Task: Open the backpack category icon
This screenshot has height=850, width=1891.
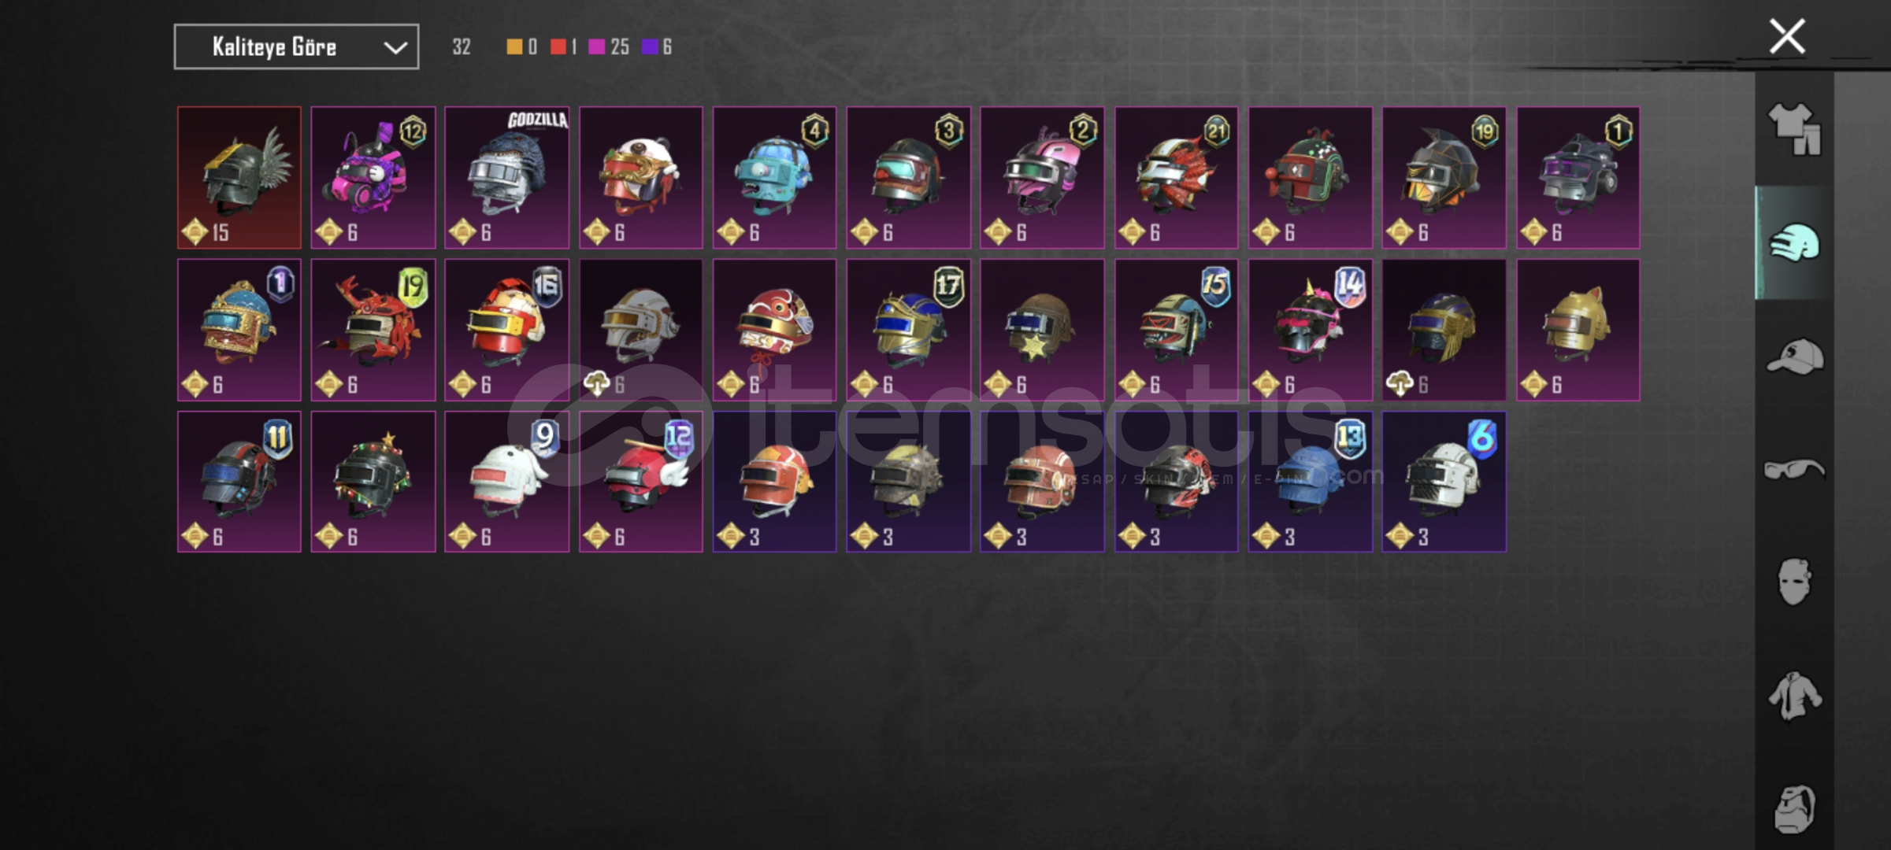Action: coord(1795,809)
